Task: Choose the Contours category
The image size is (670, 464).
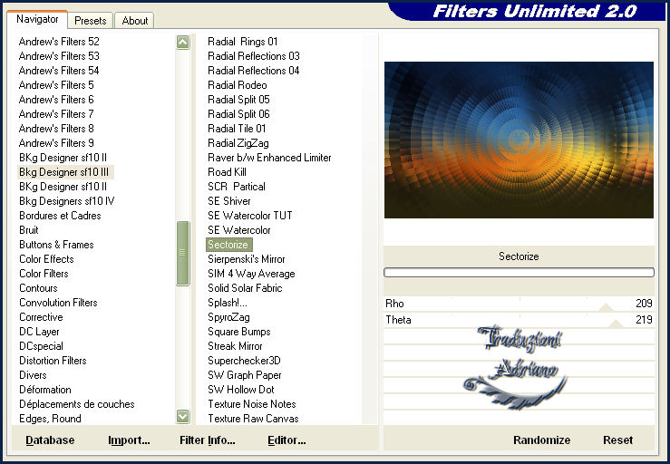Action: click(x=38, y=288)
